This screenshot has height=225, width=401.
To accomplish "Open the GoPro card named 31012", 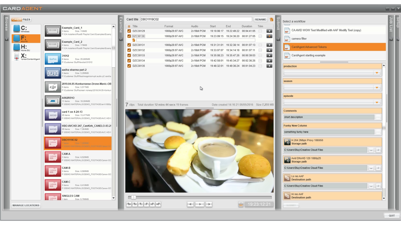I will pos(78,59).
